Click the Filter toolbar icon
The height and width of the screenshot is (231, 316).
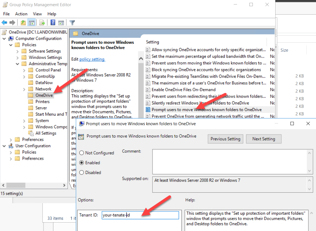tap(72, 22)
